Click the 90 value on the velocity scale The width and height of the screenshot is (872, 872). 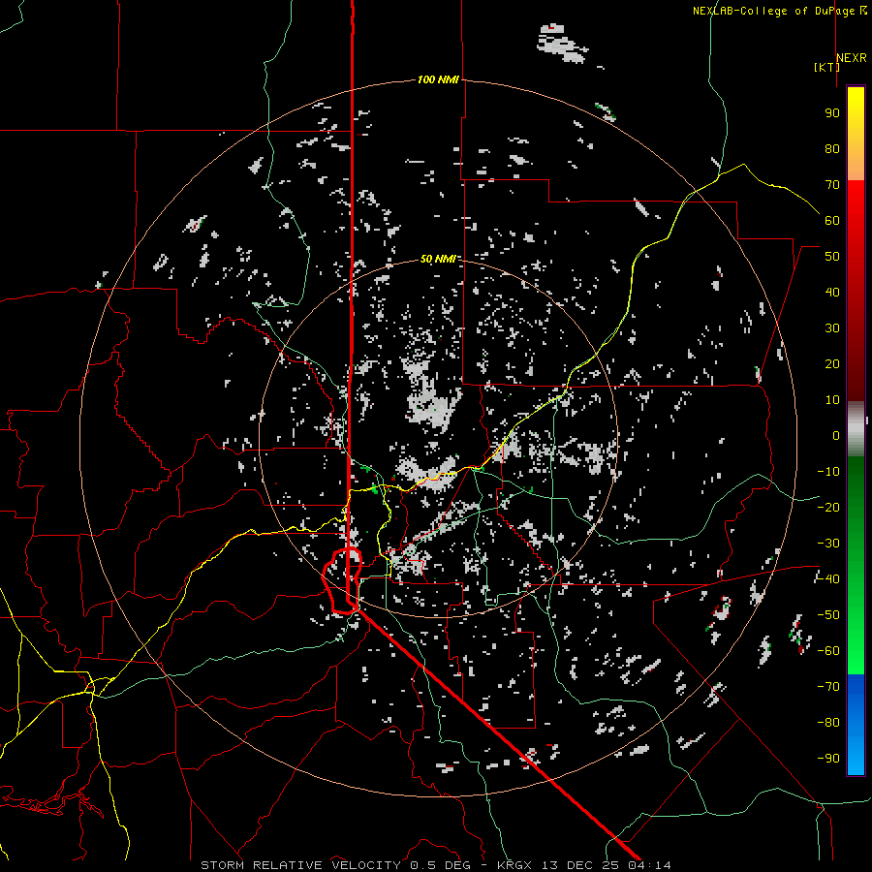tap(832, 113)
